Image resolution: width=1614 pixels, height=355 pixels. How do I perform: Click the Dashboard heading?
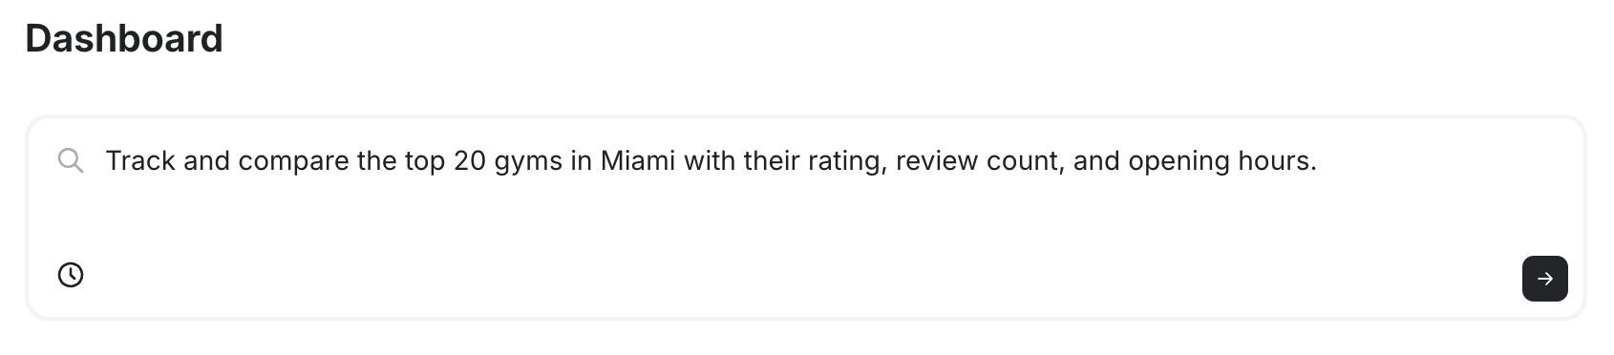(124, 39)
